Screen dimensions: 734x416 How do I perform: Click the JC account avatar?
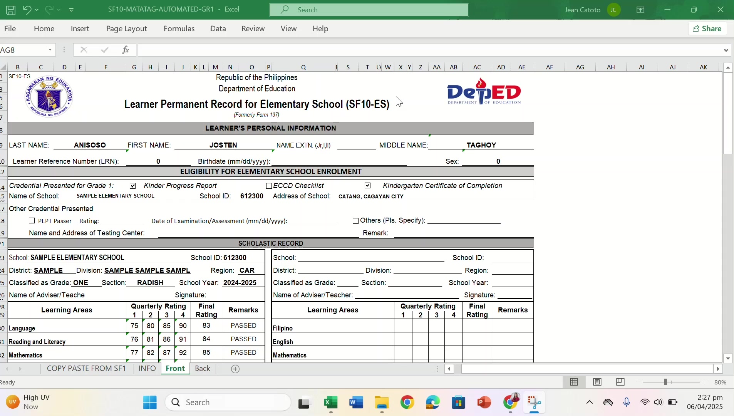coord(613,10)
